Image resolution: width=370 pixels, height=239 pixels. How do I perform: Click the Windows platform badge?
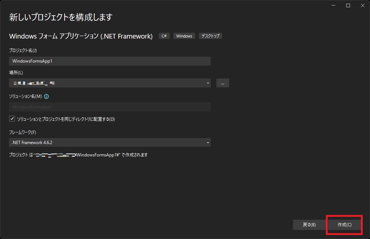pos(184,36)
